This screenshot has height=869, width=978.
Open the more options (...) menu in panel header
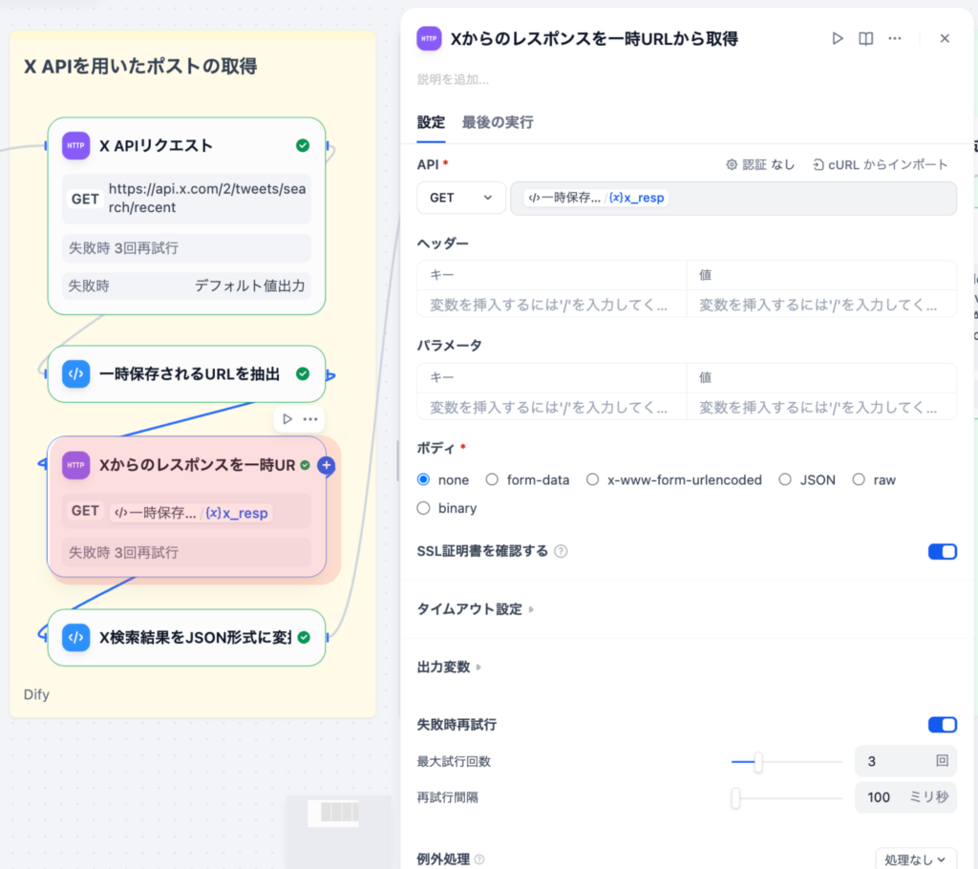895,38
